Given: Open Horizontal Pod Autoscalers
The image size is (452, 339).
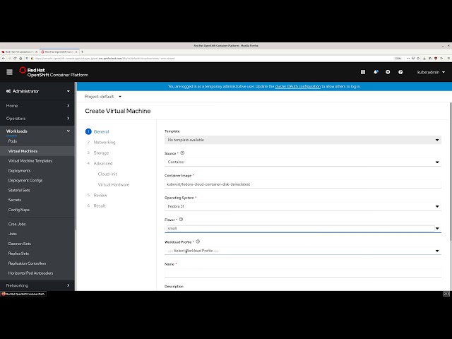Looking at the screenshot, I should (30, 273).
